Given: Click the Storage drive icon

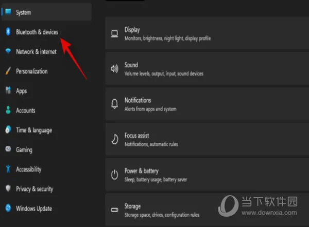Looking at the screenshot, I should tap(114, 210).
